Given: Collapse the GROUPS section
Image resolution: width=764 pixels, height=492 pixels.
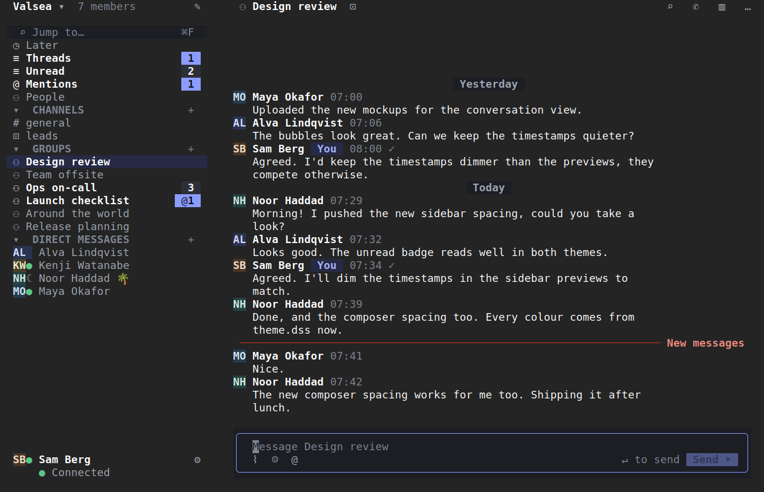Looking at the screenshot, I should [16, 149].
